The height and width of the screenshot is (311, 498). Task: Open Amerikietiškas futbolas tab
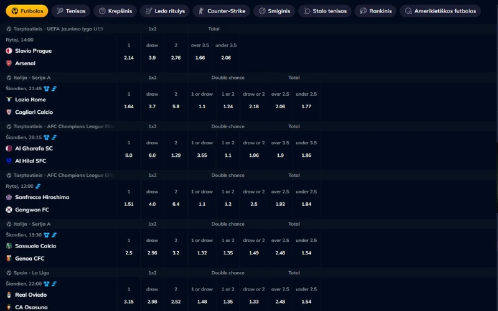coord(440,11)
